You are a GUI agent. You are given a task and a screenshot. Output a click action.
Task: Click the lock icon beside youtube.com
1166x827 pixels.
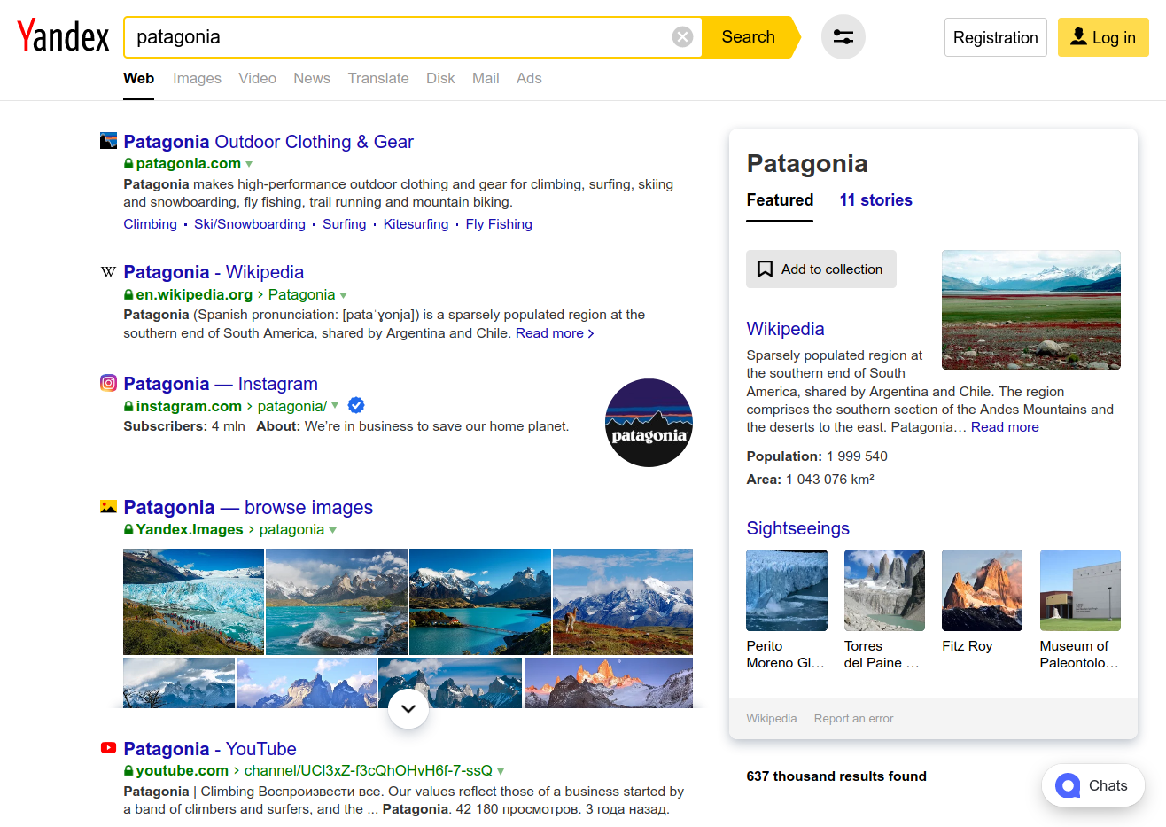pyautogui.click(x=128, y=771)
